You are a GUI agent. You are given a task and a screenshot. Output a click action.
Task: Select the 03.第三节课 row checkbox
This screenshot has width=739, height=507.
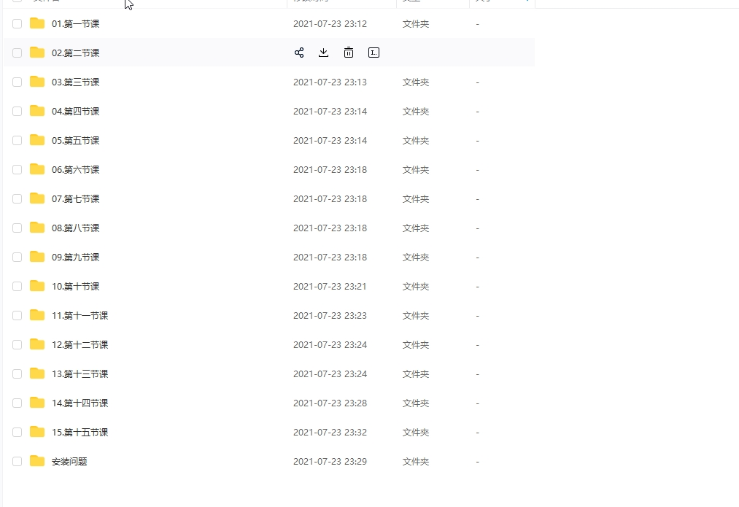(x=17, y=82)
